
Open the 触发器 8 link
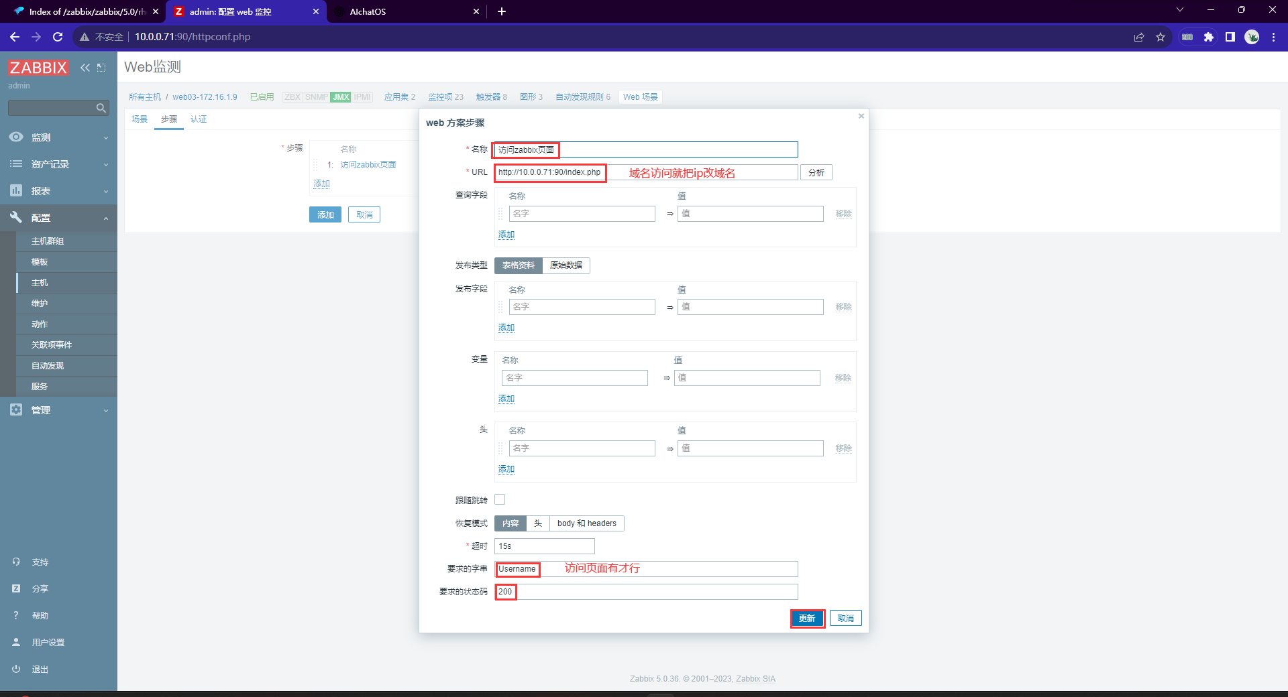tap(492, 97)
